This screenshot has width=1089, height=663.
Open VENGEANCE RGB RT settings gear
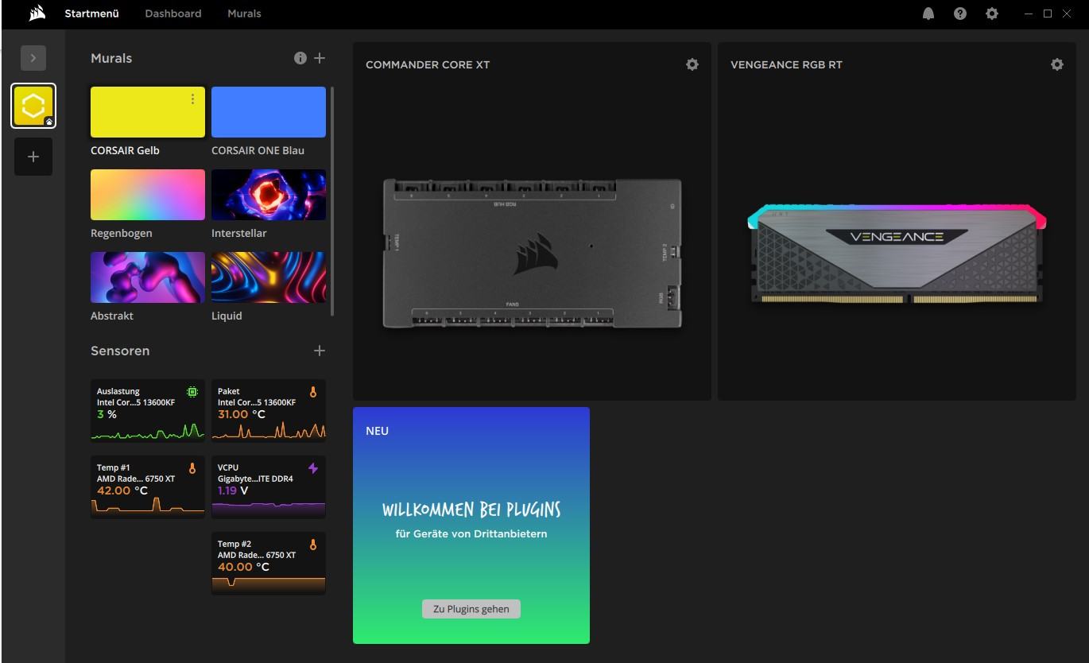[1057, 64]
